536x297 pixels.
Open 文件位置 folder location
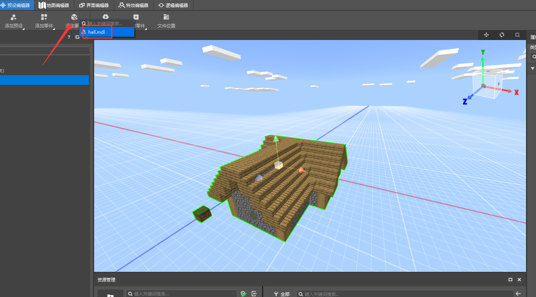coord(166,21)
